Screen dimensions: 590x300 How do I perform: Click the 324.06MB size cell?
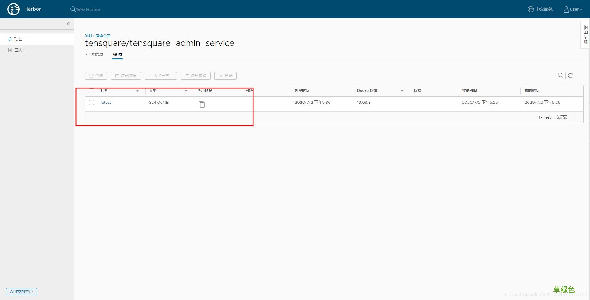click(x=159, y=103)
